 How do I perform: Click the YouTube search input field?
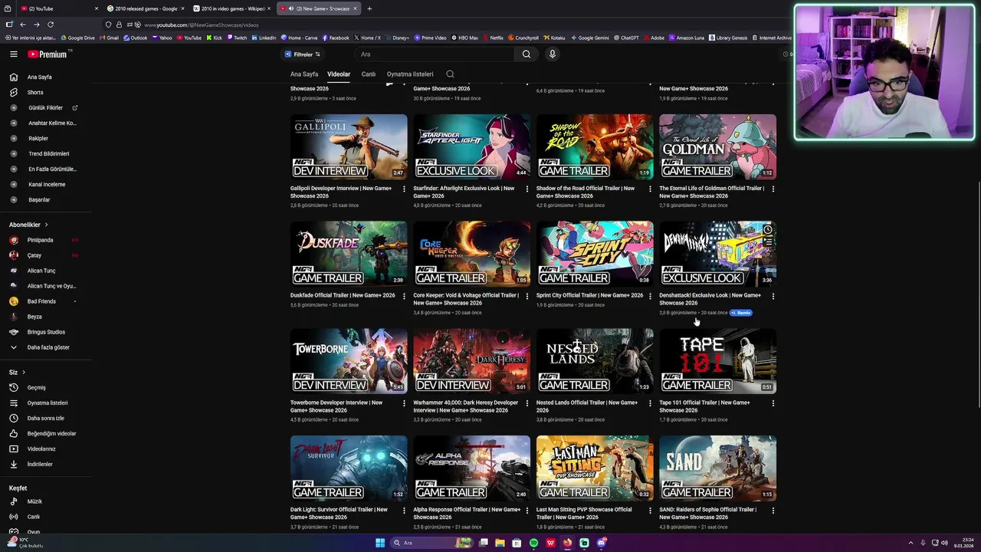[435, 54]
